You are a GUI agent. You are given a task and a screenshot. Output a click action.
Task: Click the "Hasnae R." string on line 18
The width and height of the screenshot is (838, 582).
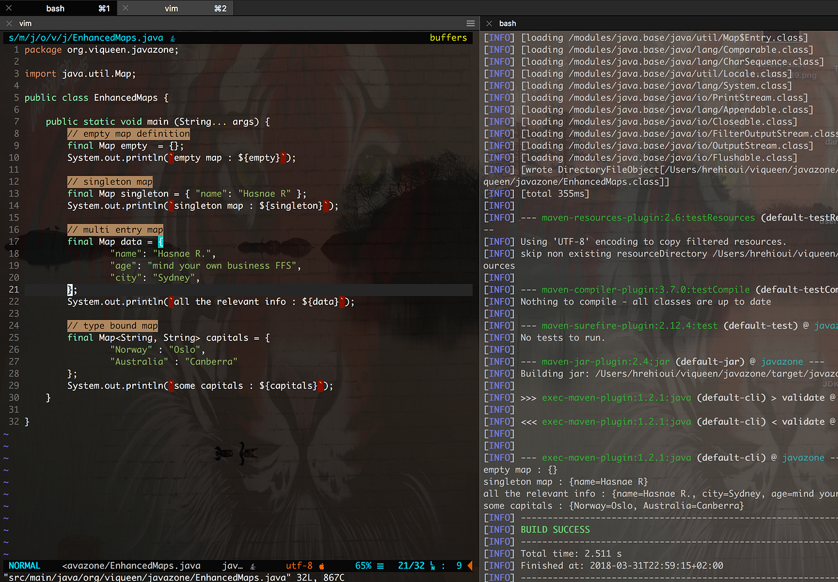[182, 253]
